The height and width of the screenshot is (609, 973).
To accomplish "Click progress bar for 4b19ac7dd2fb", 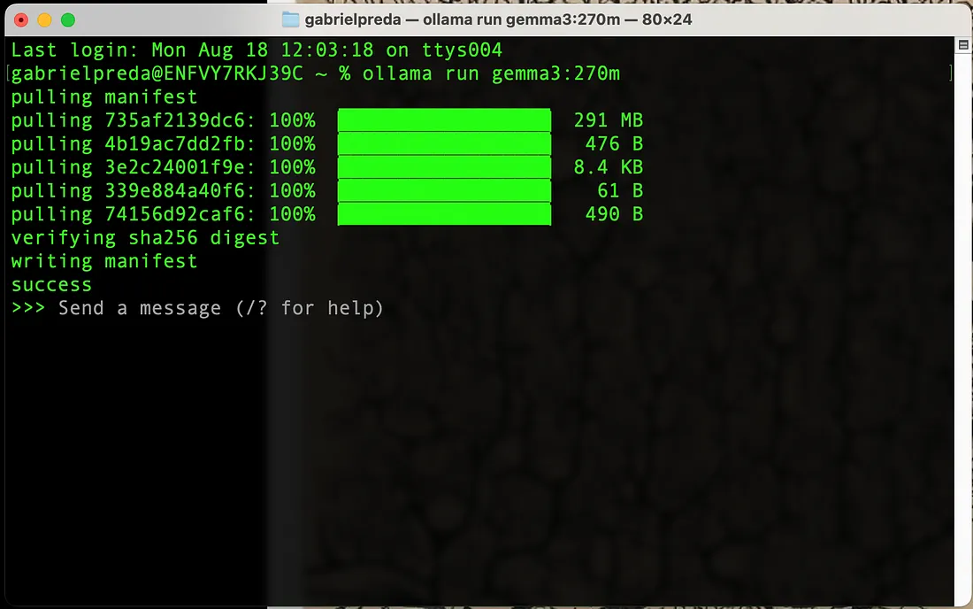I will coord(444,143).
